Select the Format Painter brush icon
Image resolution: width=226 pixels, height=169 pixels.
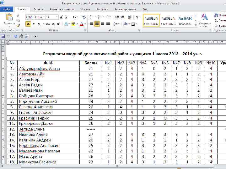[x=18, y=25]
